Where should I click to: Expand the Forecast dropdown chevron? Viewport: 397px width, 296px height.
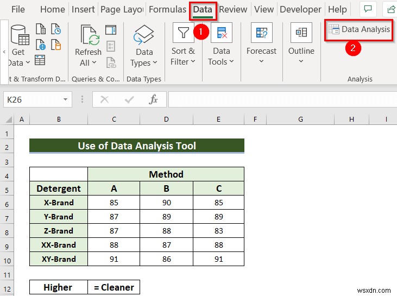coord(262,61)
